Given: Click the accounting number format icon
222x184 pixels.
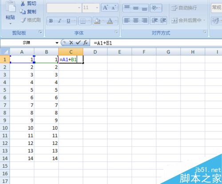Looking at the screenshot, I should (x=215, y=21).
